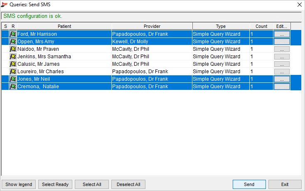
Task: Open edit ellipsis button for Jones row
Action: 282,79
